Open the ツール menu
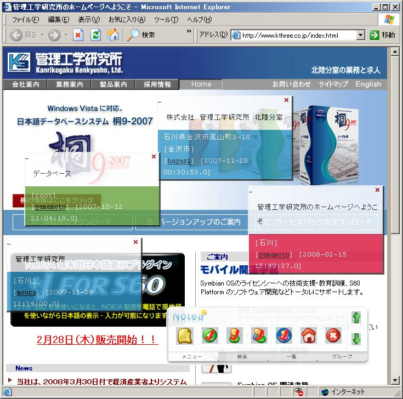 pos(166,20)
